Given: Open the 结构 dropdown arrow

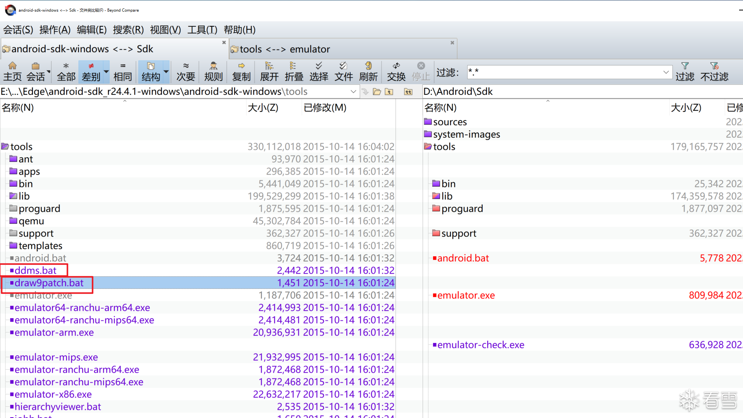Looking at the screenshot, I should pos(166,72).
